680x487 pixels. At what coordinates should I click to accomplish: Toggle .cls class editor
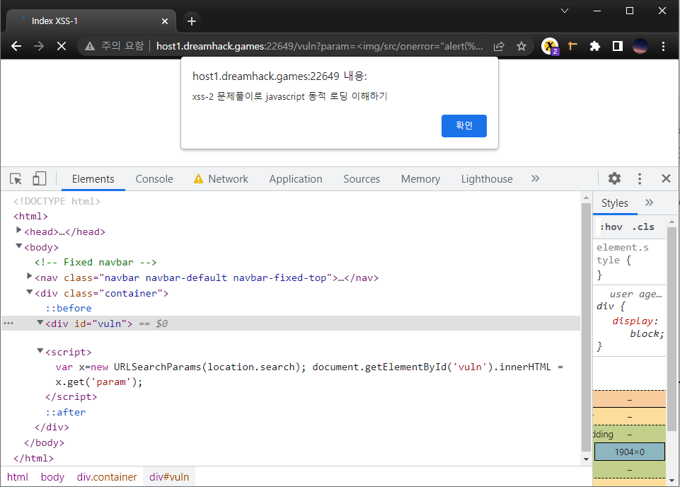[643, 227]
